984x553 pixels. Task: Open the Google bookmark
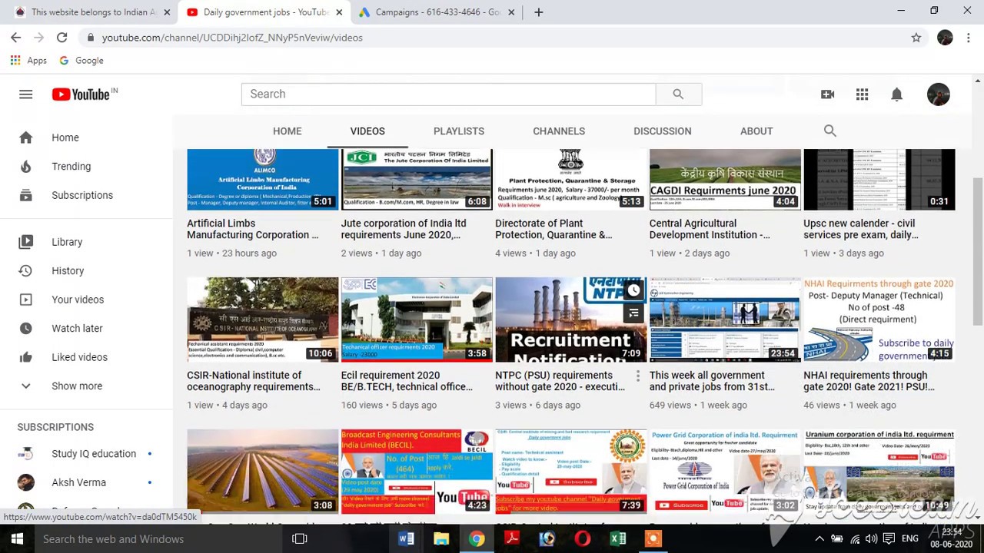pos(81,60)
